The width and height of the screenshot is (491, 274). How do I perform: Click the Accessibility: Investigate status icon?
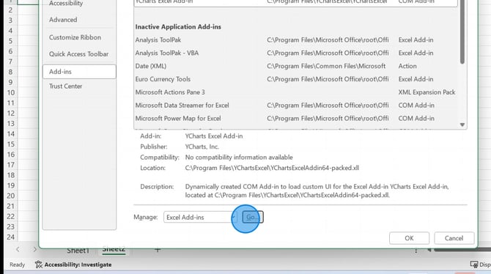click(39, 264)
